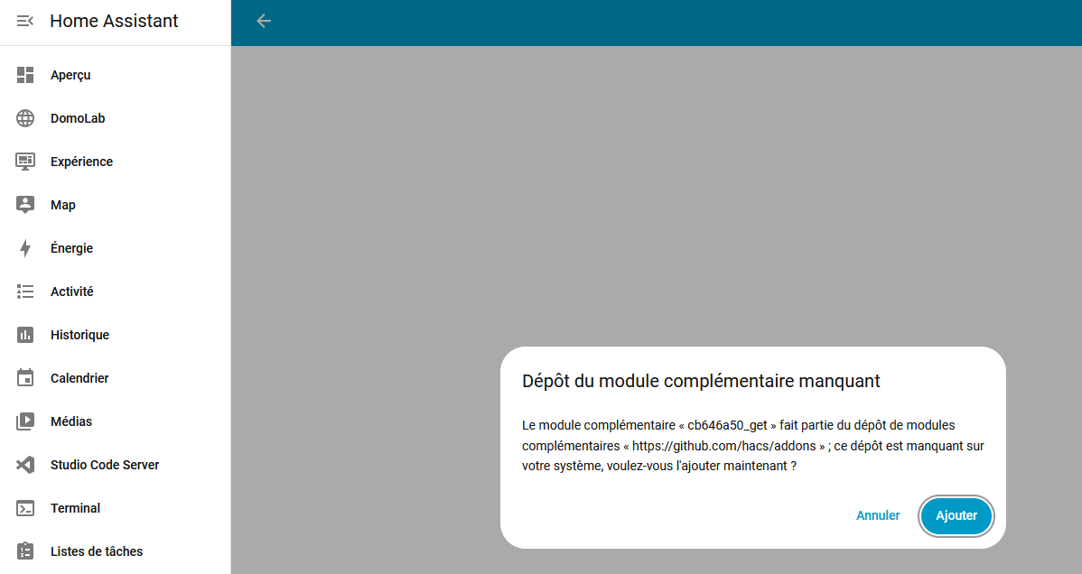The image size is (1082, 574).
Task: Click the Historique chart icon
Action: [x=25, y=335]
